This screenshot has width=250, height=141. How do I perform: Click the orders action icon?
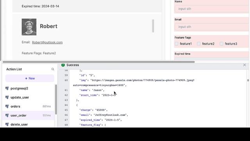point(7,106)
